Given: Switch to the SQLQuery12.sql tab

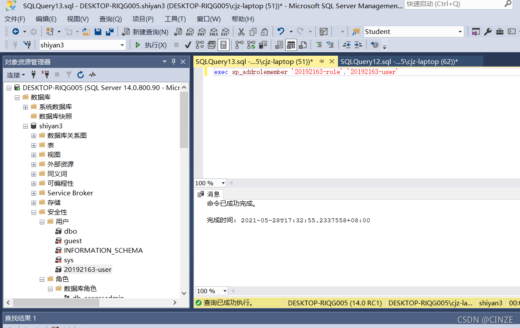Looking at the screenshot, I should [399, 62].
